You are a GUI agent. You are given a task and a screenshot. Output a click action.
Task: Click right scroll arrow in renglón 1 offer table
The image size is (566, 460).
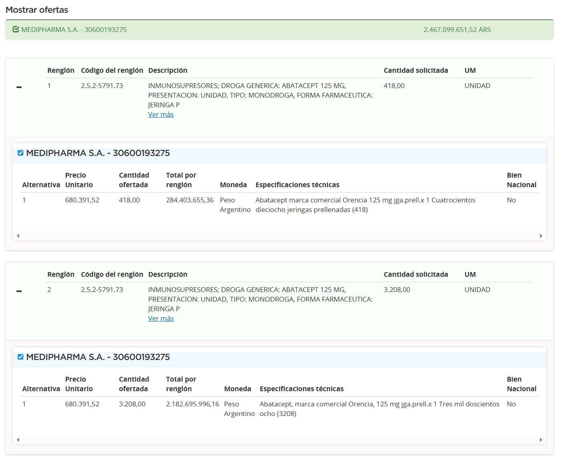(x=541, y=236)
